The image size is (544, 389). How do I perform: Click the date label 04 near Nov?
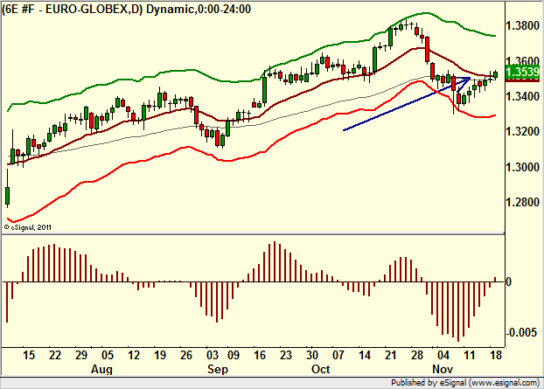(443, 356)
